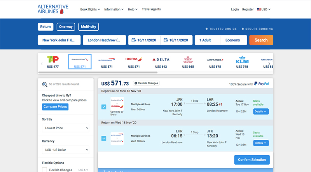This screenshot has width=311, height=172.
Task: Click the right arrow of airline carousel
Action: pos(269,64)
